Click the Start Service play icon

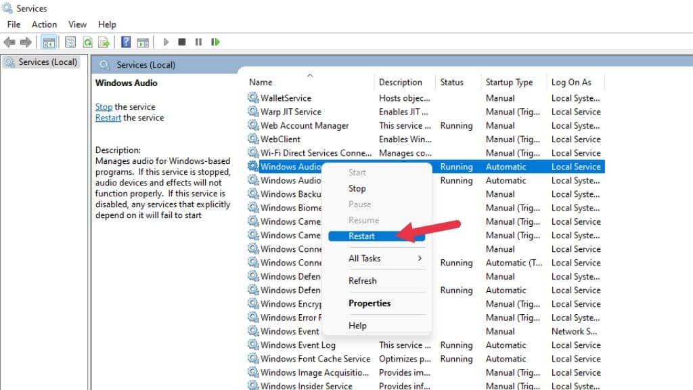click(x=166, y=42)
